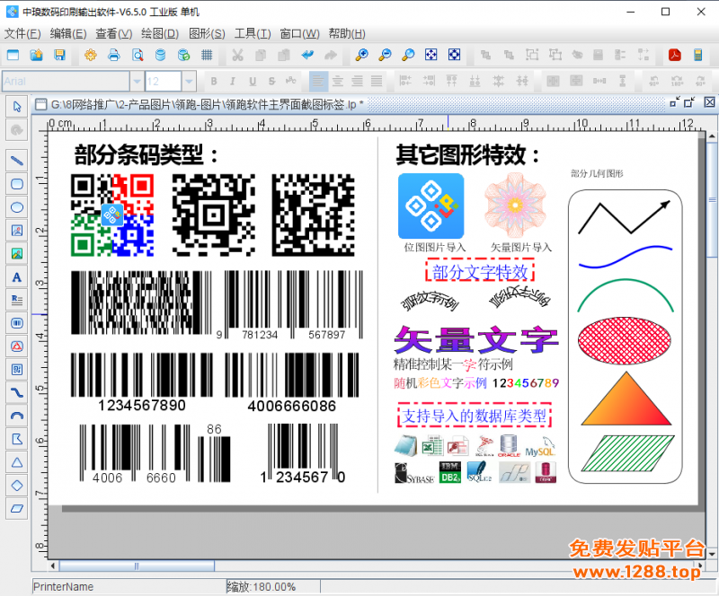Open the 帮助(H) menu

pos(347,33)
